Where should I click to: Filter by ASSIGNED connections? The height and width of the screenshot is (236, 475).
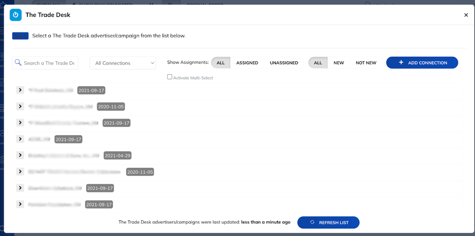(x=247, y=63)
